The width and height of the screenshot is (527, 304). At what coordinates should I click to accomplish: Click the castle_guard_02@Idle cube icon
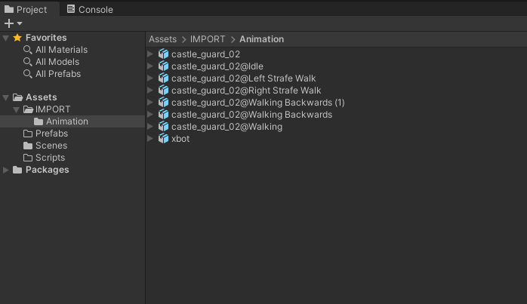(x=164, y=66)
